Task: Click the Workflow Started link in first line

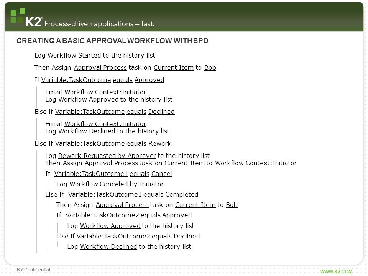Action: 74,55
